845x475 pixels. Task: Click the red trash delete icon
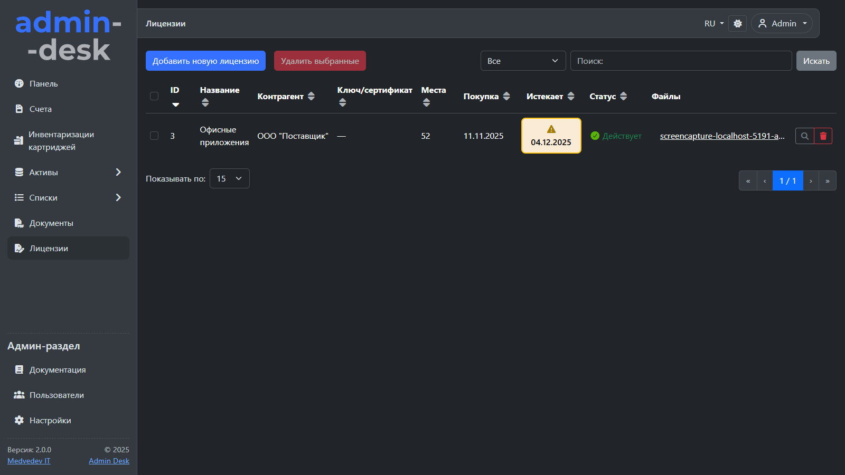click(823, 136)
